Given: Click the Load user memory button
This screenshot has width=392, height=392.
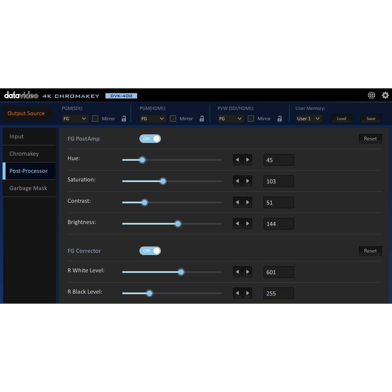Looking at the screenshot, I should tap(341, 118).
